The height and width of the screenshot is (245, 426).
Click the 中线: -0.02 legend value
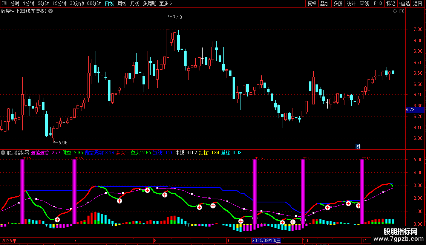(x=186, y=153)
